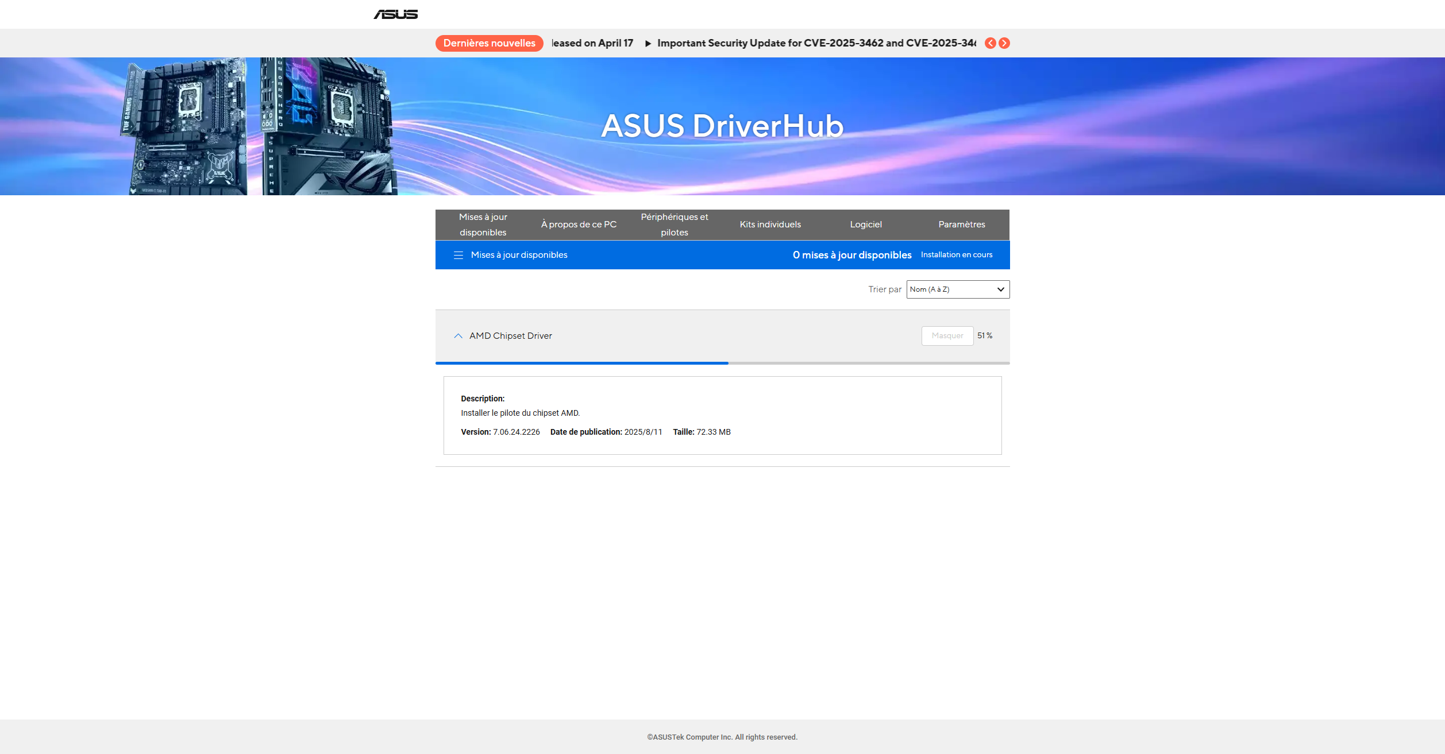Screen dimensions: 1445x754
Task: Open the Important Security Update CVE news link
Action: click(816, 43)
